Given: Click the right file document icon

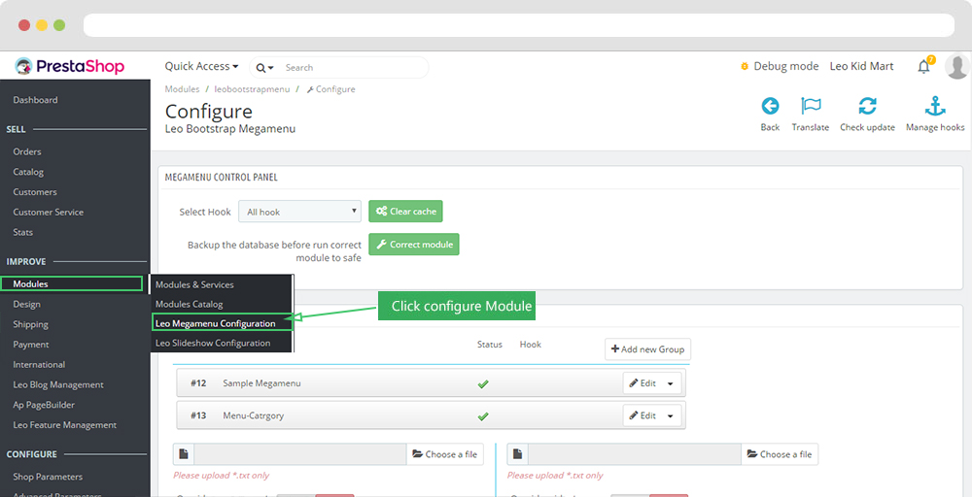Looking at the screenshot, I should 518,454.
